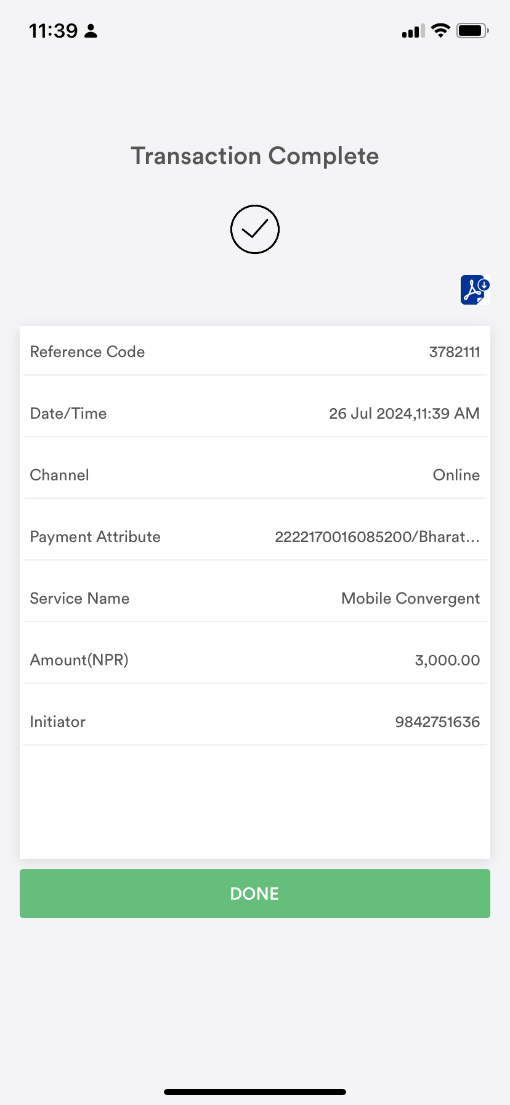510x1105 pixels.
Task: Tap the Online channel value
Action: coord(456,475)
